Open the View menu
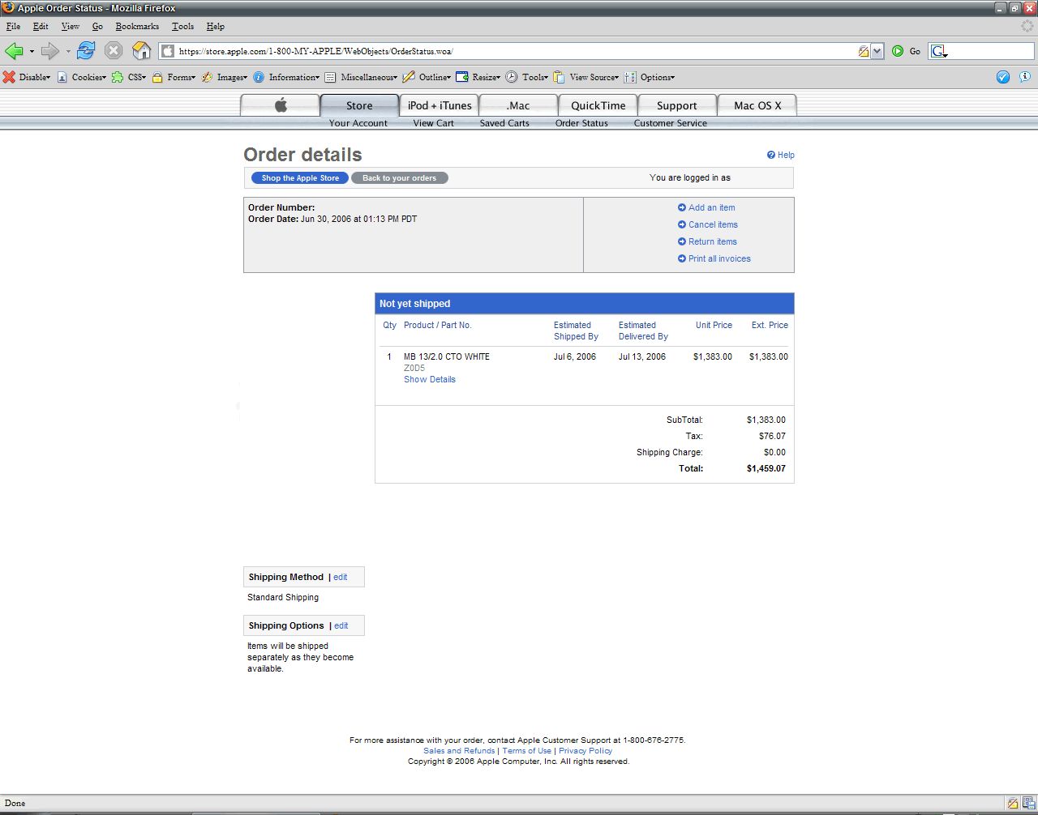This screenshot has width=1038, height=815. (x=71, y=26)
